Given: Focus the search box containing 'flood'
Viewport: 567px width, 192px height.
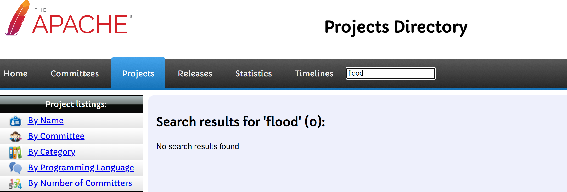Looking at the screenshot, I should (x=390, y=73).
